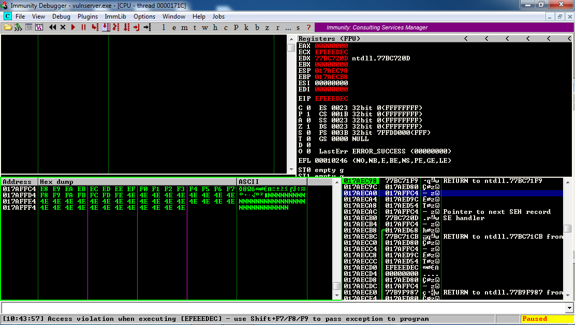
Task: Click the Registers (FPU) header to switch view
Action: pyautogui.click(x=329, y=39)
